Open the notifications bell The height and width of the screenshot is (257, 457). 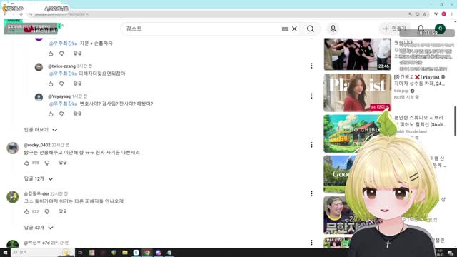click(421, 29)
